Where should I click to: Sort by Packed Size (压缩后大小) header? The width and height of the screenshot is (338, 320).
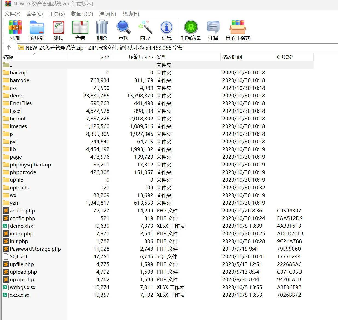point(133,57)
